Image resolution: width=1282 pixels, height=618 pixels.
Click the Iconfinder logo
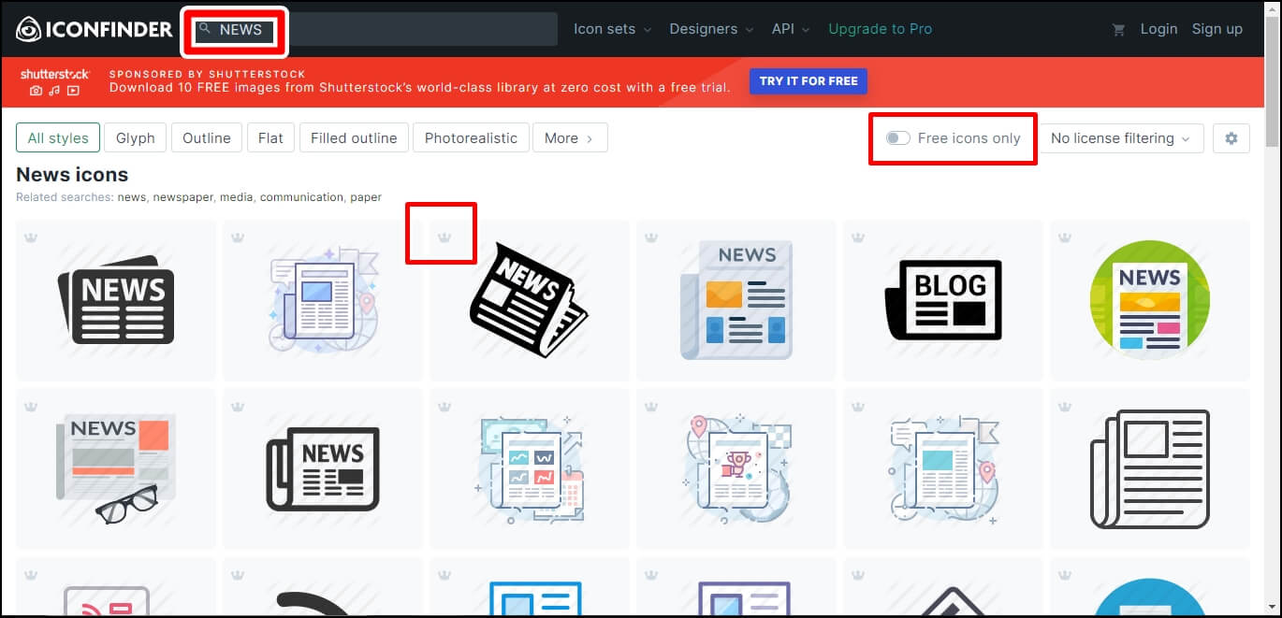pyautogui.click(x=95, y=29)
